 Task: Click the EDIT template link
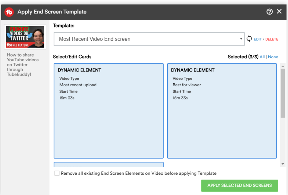258,39
